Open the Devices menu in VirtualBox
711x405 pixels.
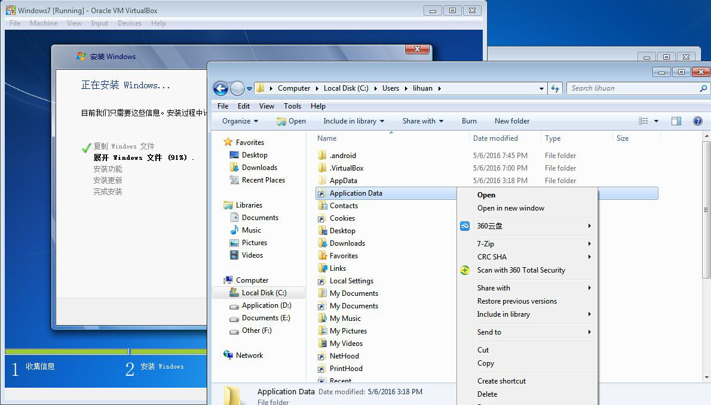tap(130, 23)
